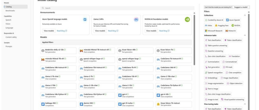Open Read blog link for Llama 2 APIs
Image resolution: width=259 pixels, height=110 pixels.
(113, 31)
